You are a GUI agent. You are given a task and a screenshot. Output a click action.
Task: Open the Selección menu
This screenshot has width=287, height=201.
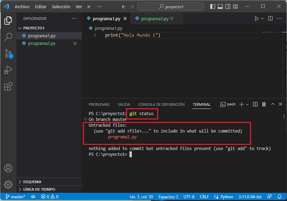click(61, 7)
